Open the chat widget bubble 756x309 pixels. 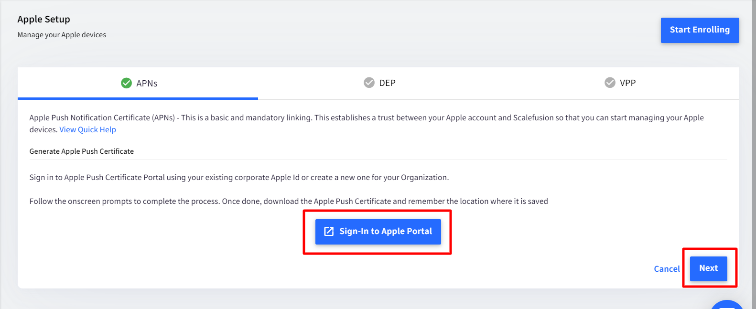pyautogui.click(x=727, y=305)
